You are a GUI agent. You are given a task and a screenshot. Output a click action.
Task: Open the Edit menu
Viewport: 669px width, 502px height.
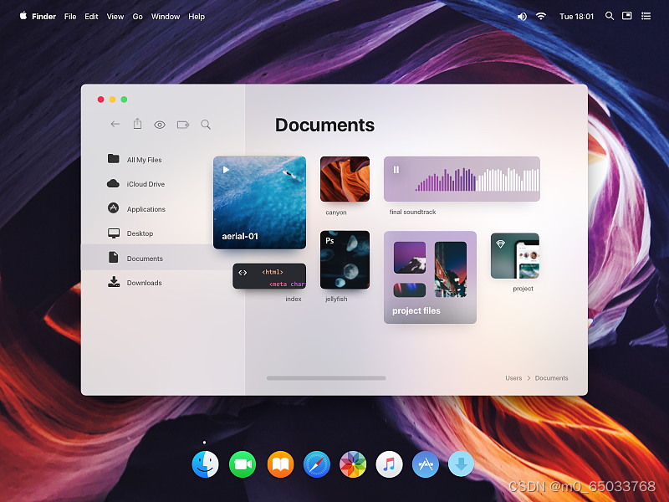91,16
